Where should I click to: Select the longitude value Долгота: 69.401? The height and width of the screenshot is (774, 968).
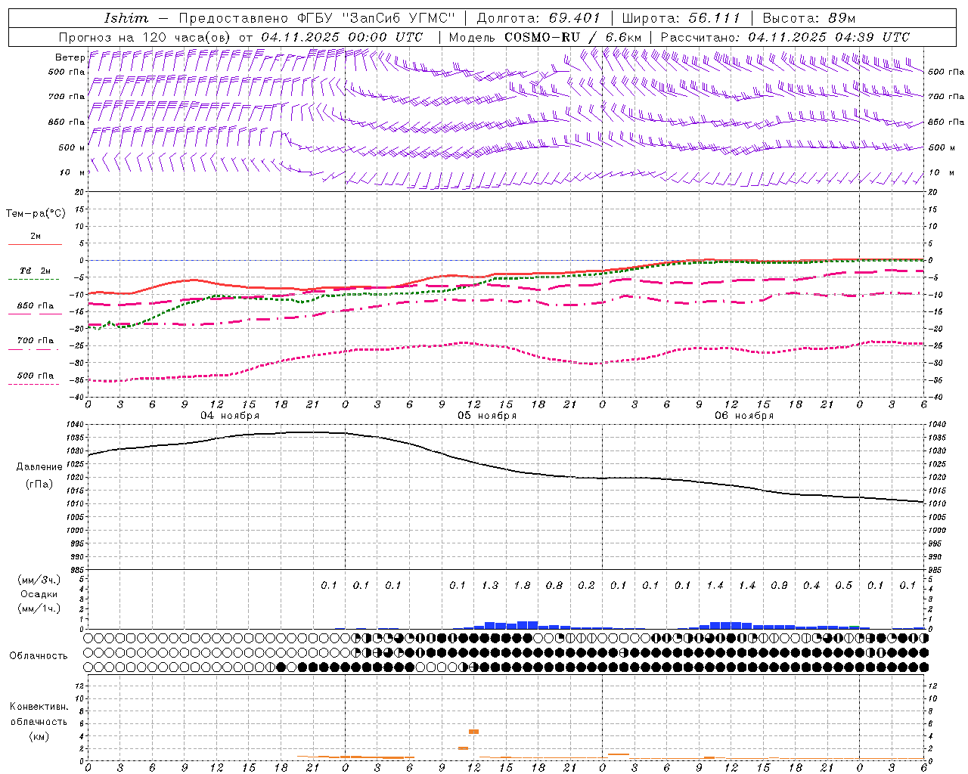click(x=538, y=18)
